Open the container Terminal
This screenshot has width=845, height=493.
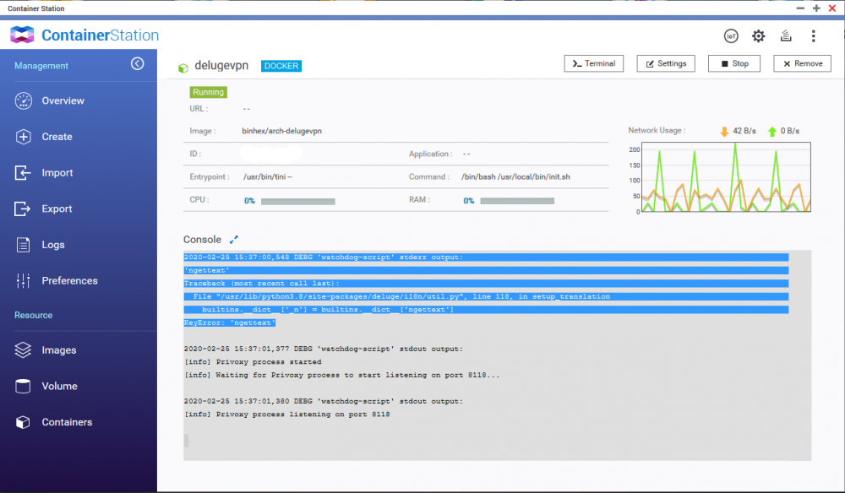click(x=593, y=63)
